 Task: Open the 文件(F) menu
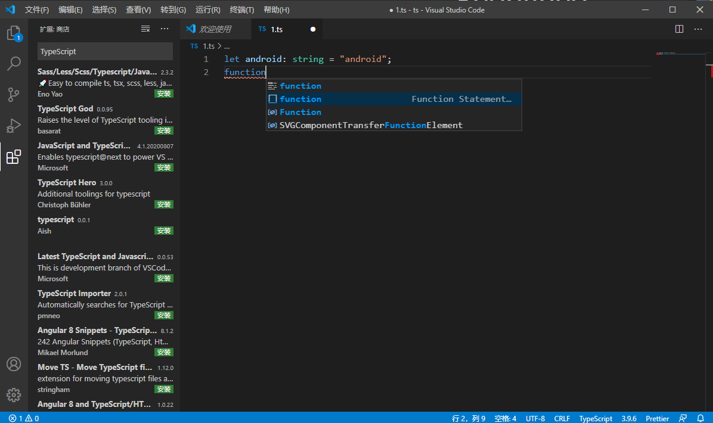[x=36, y=10]
